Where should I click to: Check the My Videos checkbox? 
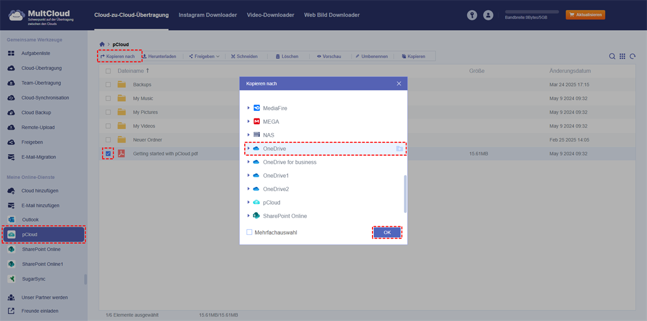point(108,126)
